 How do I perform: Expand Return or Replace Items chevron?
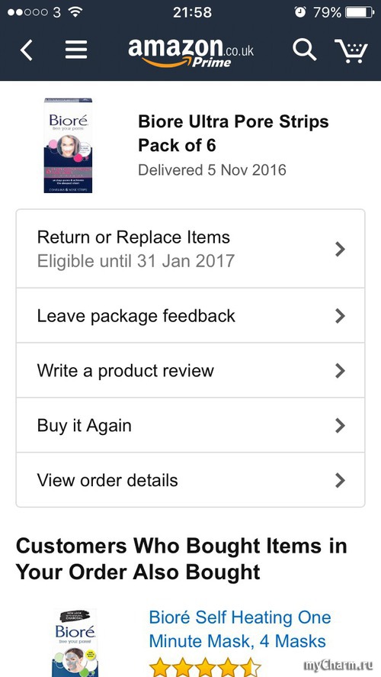coord(340,249)
